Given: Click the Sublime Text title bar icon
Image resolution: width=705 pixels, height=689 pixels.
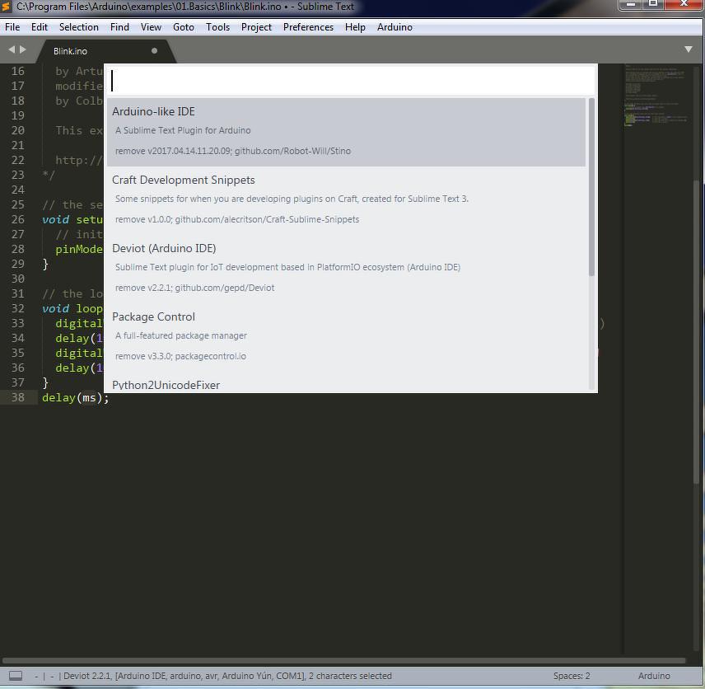Looking at the screenshot, I should point(6,7).
